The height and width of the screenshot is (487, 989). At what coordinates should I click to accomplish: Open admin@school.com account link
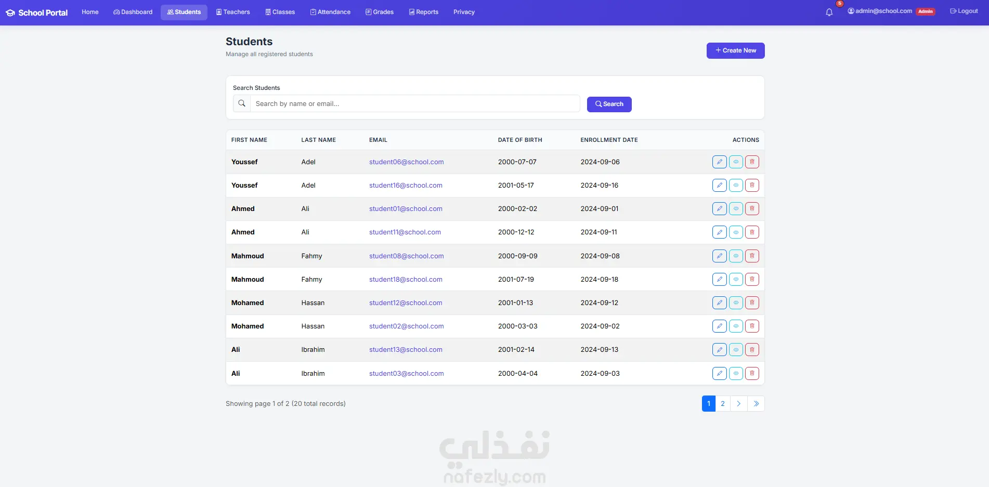(x=879, y=11)
